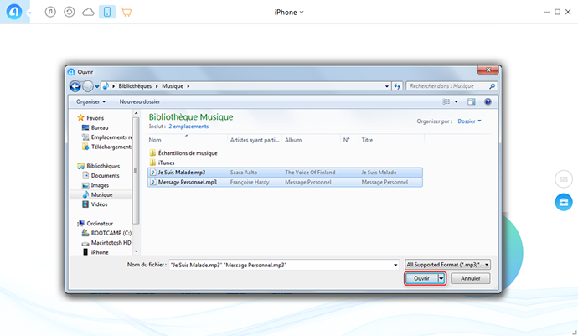Screen dimensions: 578x336
Task: Expand the Ouvrir button split arrow
Action: (x=441, y=278)
